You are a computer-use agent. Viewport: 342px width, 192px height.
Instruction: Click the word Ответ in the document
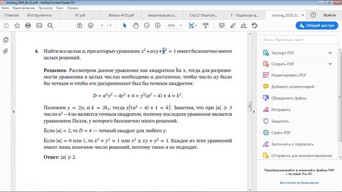point(51,157)
